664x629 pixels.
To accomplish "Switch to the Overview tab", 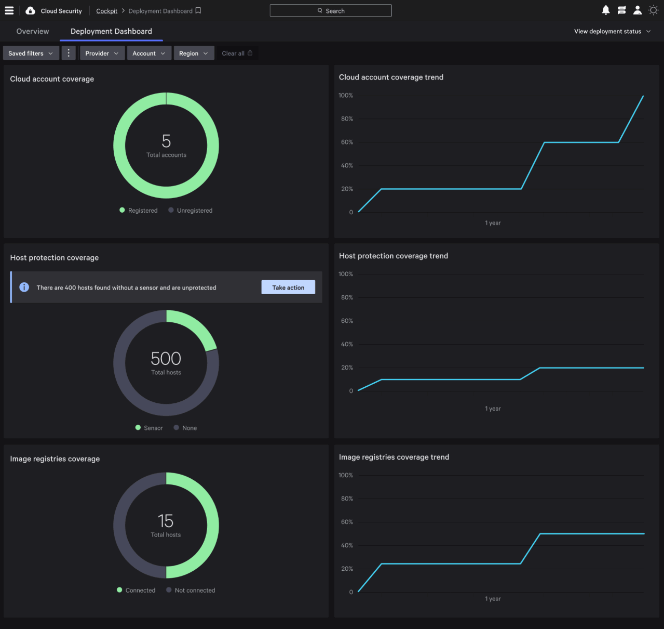I will pyautogui.click(x=32, y=31).
